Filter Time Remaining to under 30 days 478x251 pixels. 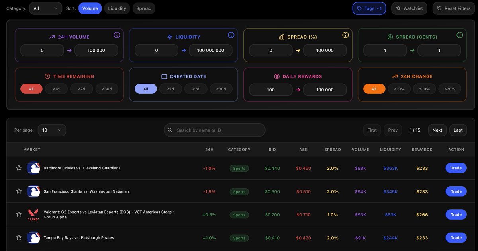(107, 89)
